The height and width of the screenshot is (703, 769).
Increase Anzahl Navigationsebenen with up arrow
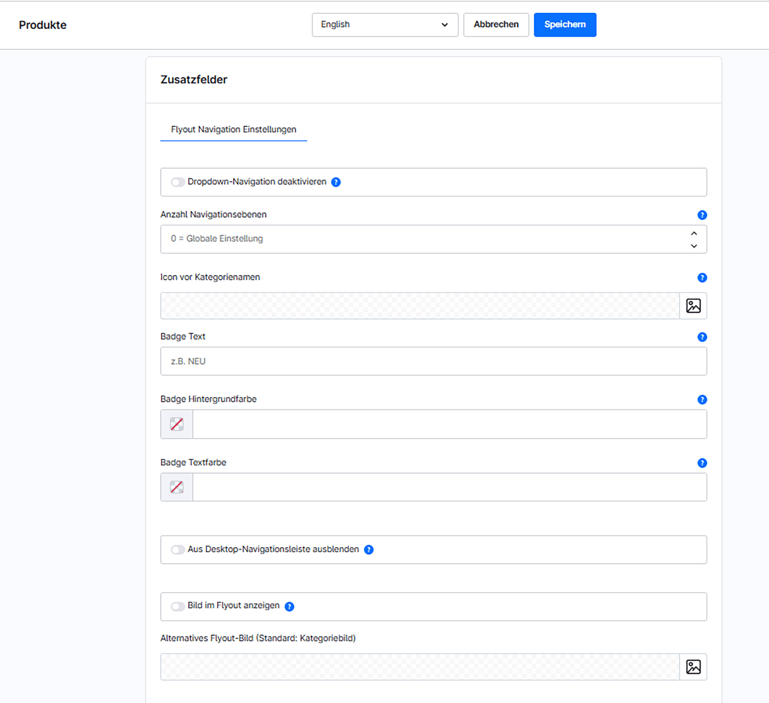(694, 233)
